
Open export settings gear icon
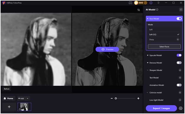pos(181,108)
